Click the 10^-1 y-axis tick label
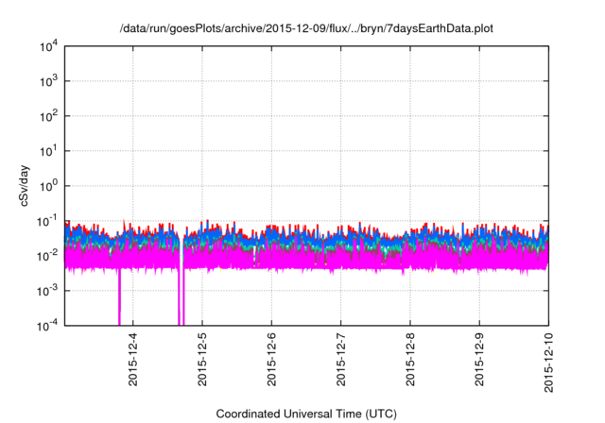This screenshot has width=605, height=423. [46, 221]
